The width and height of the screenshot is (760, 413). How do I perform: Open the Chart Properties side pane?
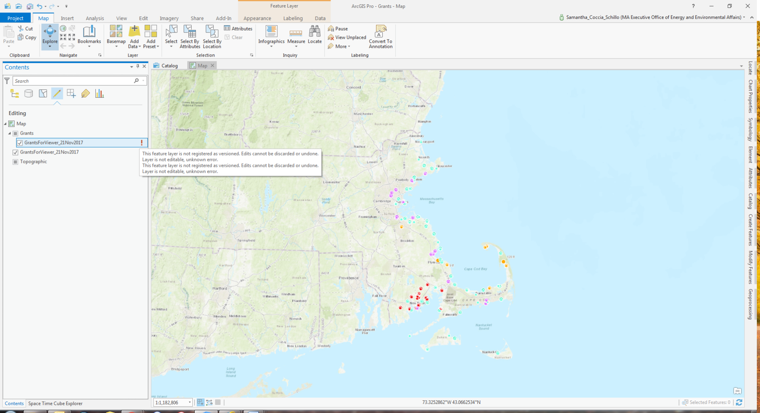pos(750,96)
